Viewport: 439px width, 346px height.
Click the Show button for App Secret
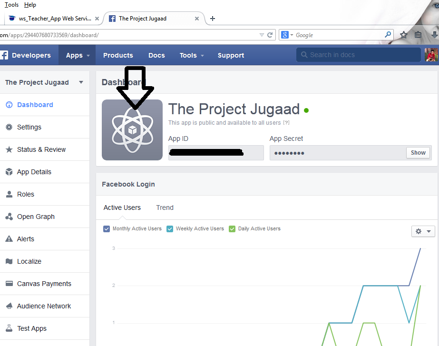click(x=418, y=152)
